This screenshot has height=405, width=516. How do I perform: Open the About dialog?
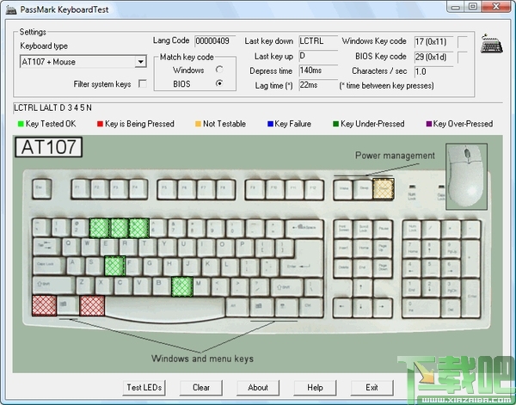pyautogui.click(x=258, y=388)
